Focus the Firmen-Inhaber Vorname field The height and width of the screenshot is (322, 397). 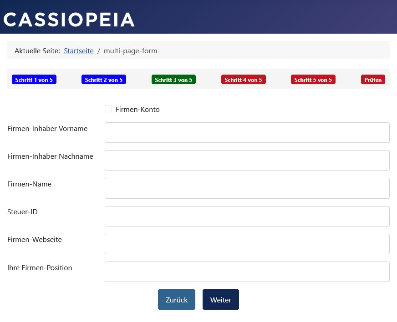[x=247, y=132]
